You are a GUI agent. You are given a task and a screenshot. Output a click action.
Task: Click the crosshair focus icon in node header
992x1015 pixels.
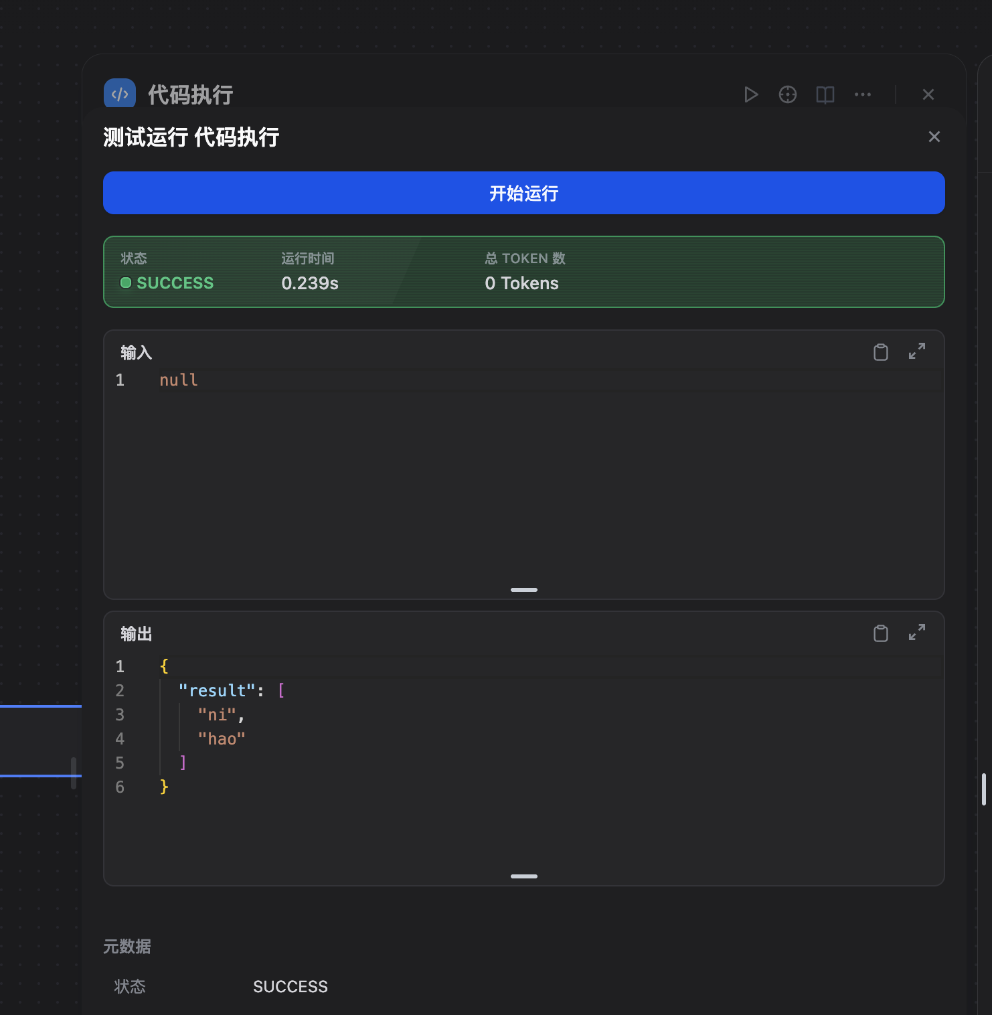788,94
